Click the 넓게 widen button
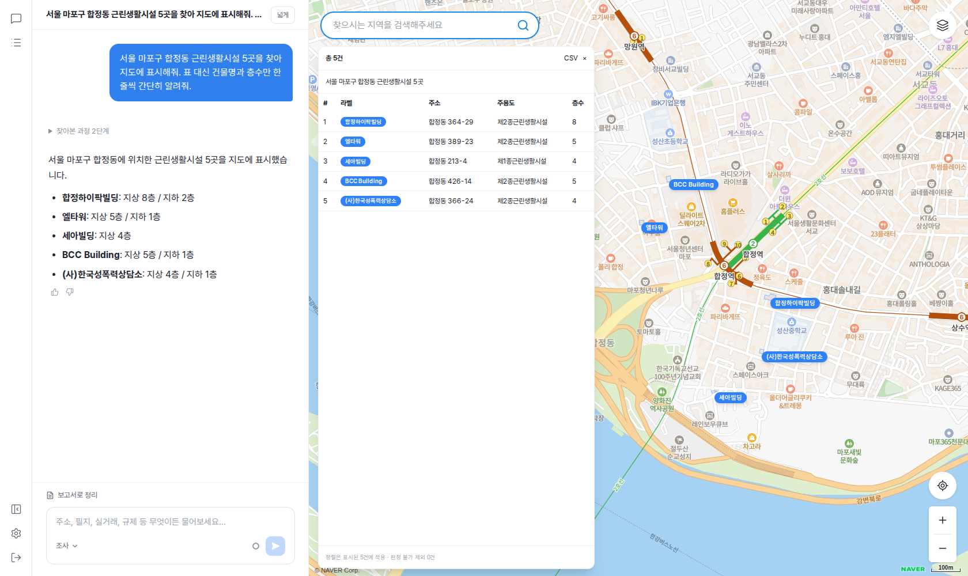Viewport: 968px width, 576px height. pos(283,15)
